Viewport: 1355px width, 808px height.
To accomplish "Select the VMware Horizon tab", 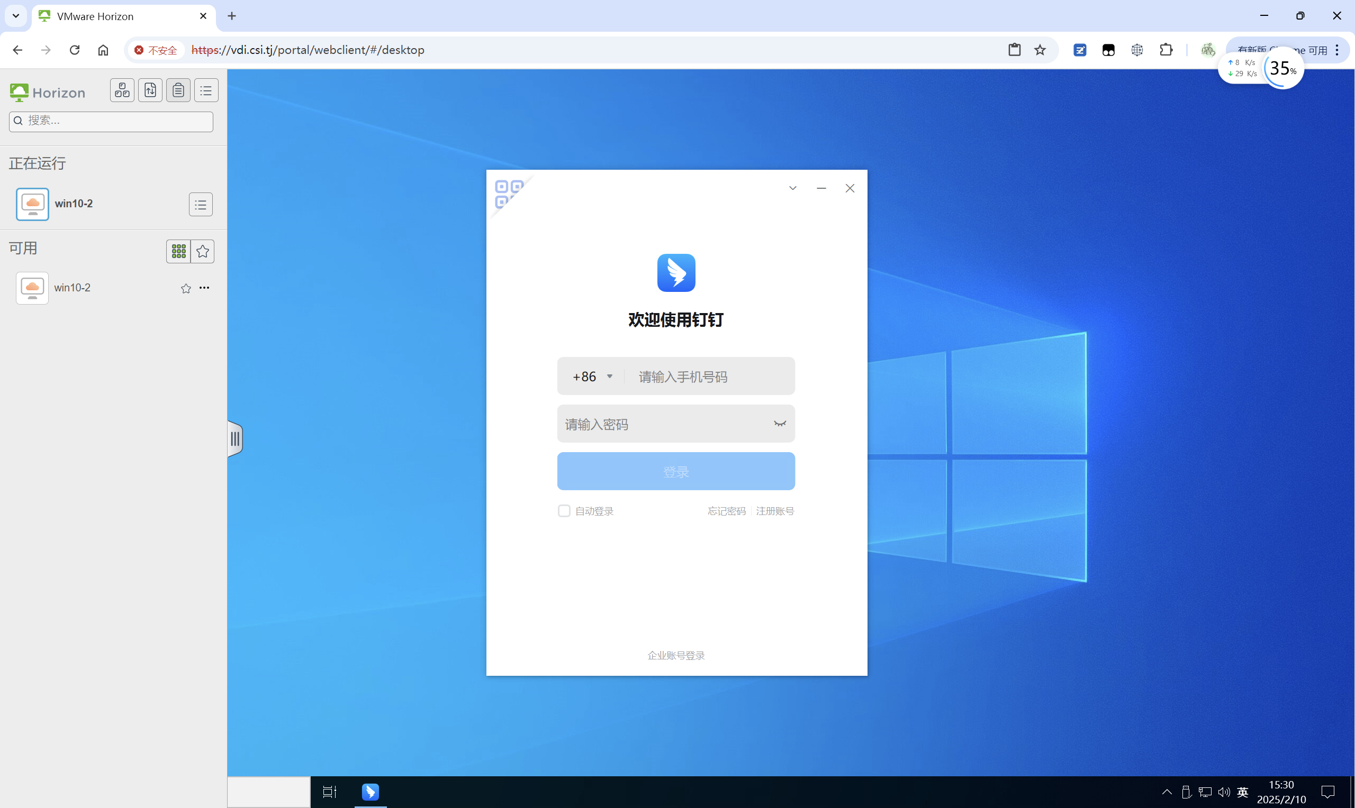I will [x=124, y=16].
